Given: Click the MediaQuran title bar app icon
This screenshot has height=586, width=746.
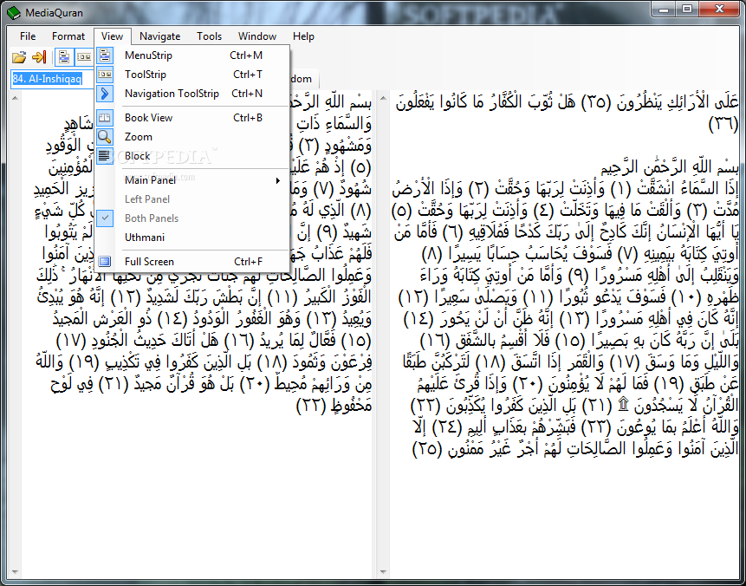Looking at the screenshot, I should pyautogui.click(x=14, y=13).
